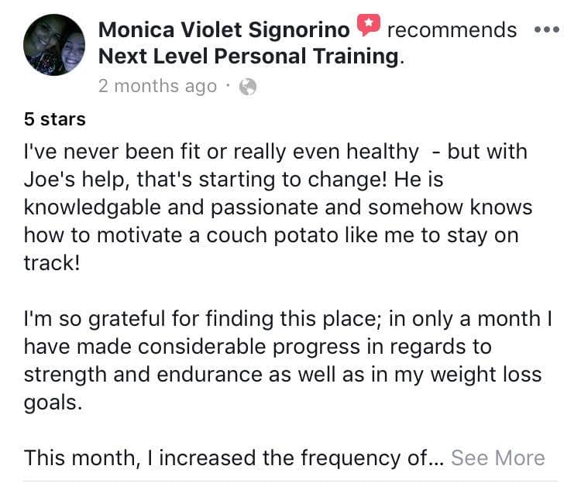581x483 pixels.
Task: Click the word "goals." ending the second paragraph
Action: [53, 402]
